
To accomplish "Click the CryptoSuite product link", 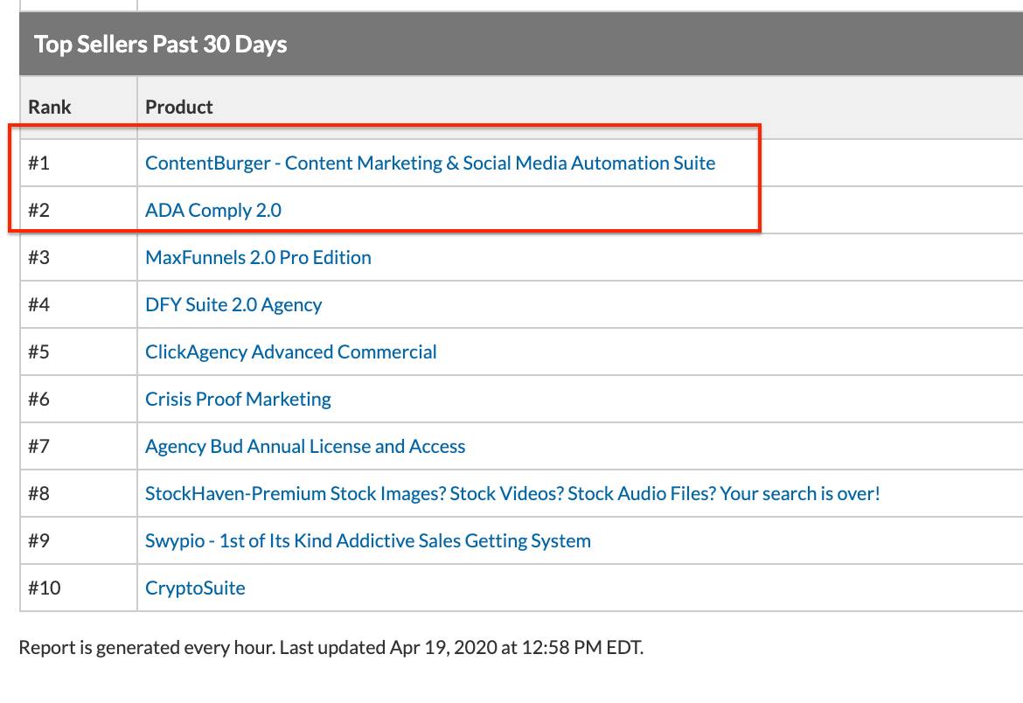I will [x=195, y=588].
